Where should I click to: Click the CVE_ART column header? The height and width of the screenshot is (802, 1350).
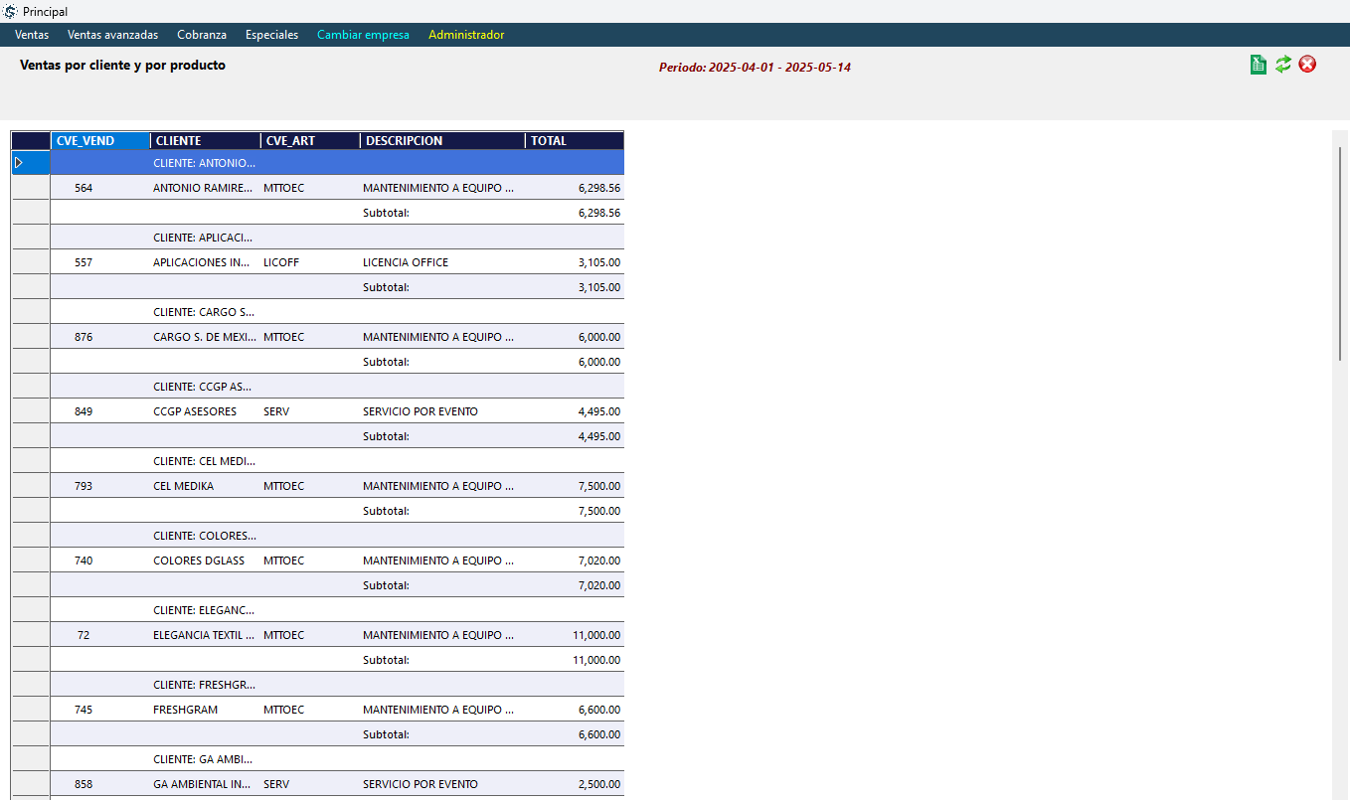click(x=309, y=141)
